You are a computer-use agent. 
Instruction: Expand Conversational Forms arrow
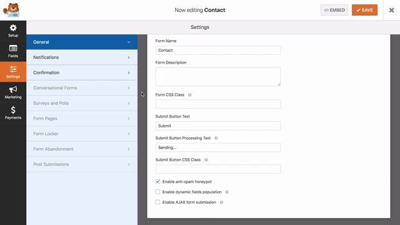pos(129,88)
